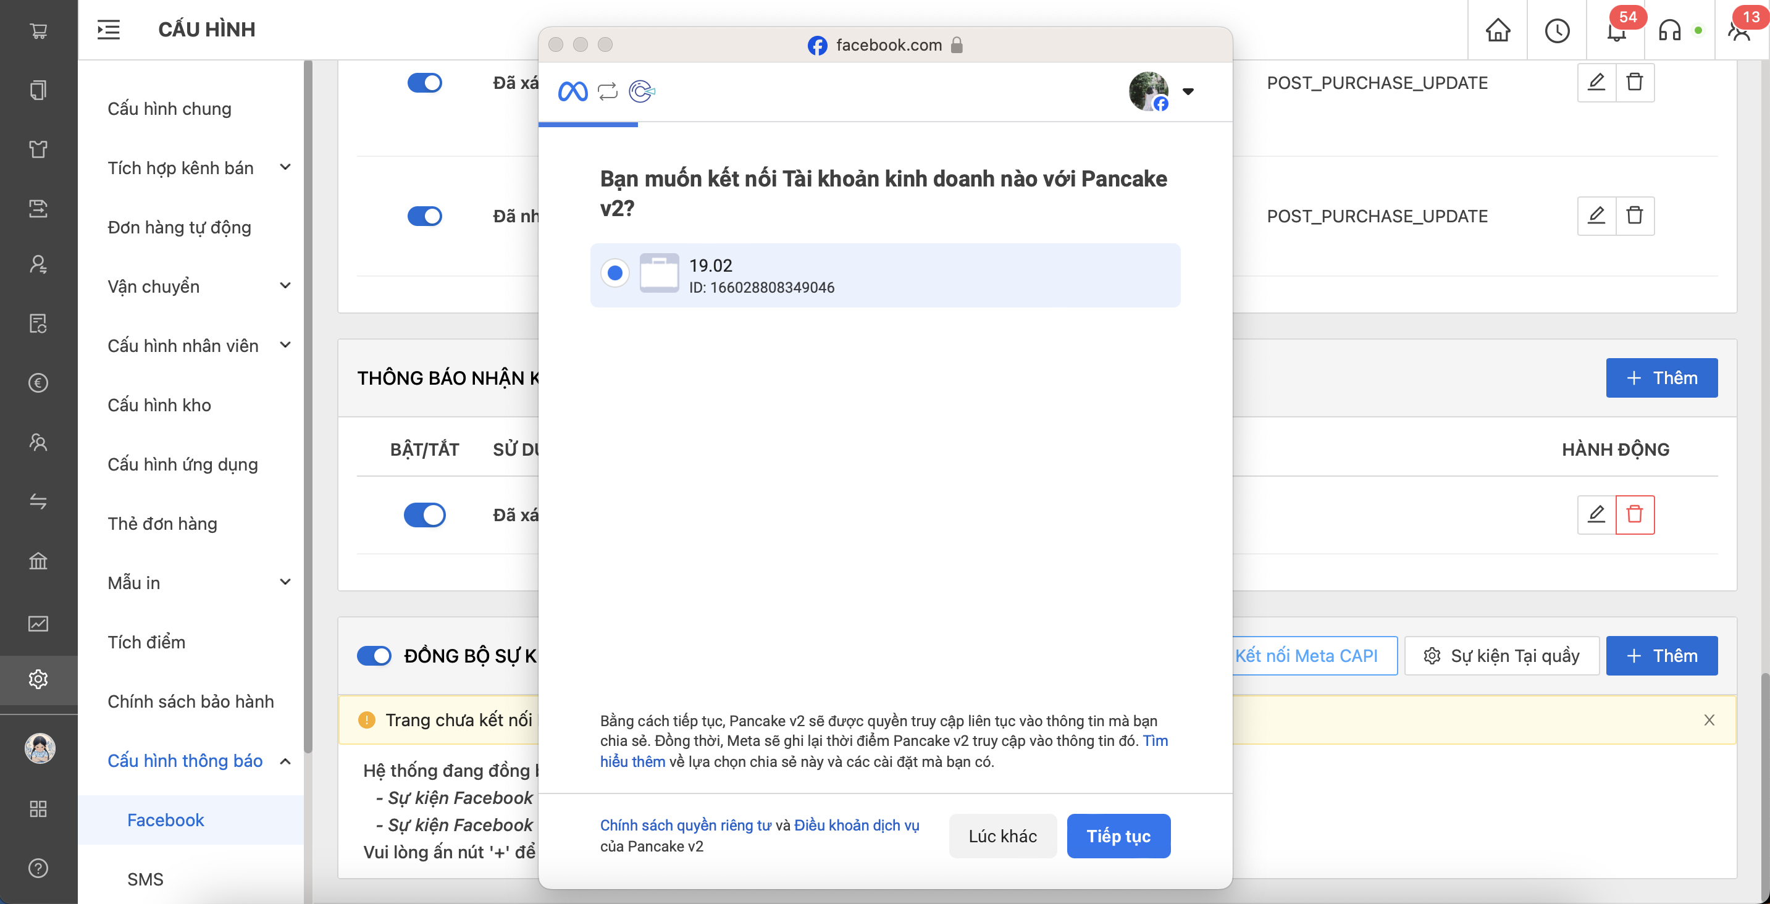The width and height of the screenshot is (1770, 904).
Task: Open Chính sách bảo hành settings
Action: (x=190, y=701)
